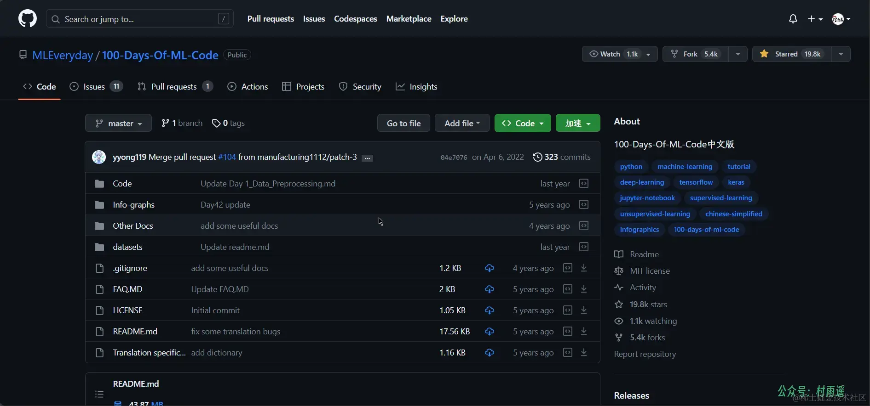This screenshot has width=870, height=406.
Task: Switch to the Security tab
Action: point(360,86)
